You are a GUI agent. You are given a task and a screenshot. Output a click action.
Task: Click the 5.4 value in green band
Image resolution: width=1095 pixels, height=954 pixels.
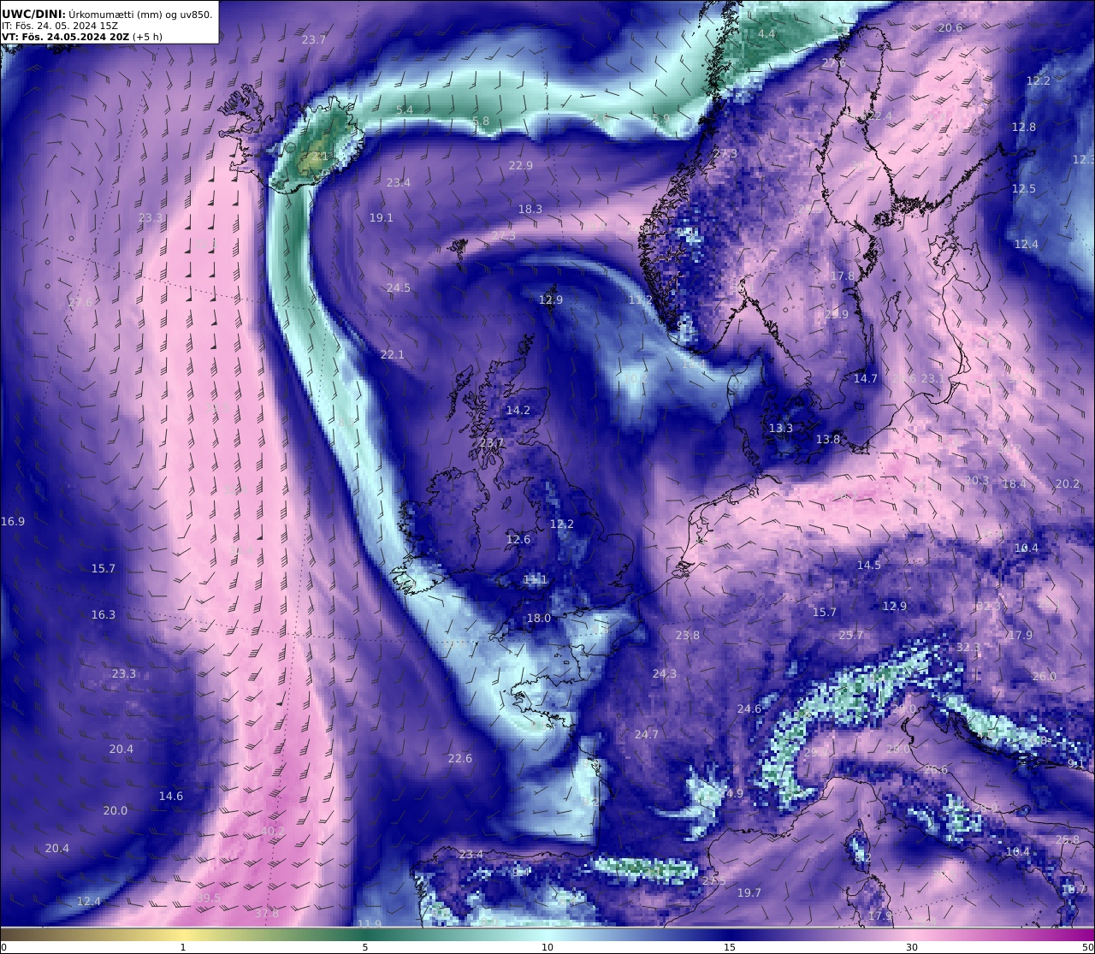point(405,110)
